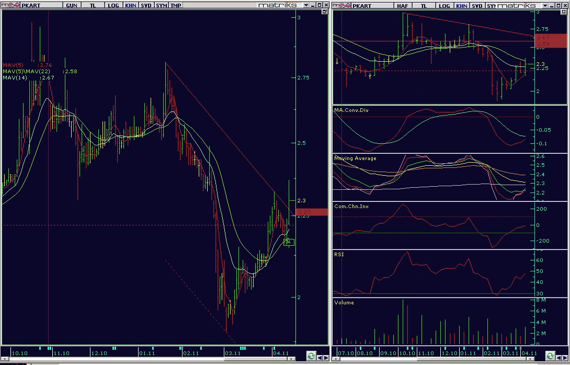Click the 03.11 date label on the left chart
This screenshot has width=570, height=365.
(233, 353)
